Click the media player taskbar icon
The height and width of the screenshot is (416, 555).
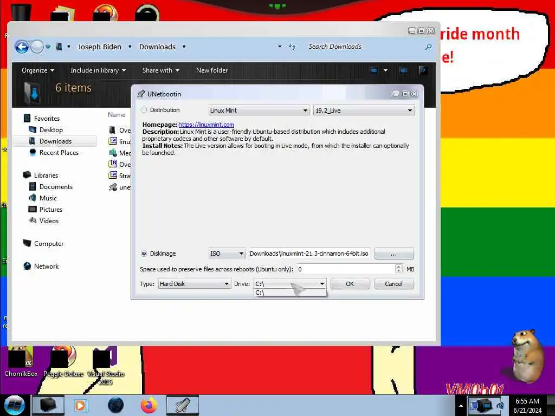(x=80, y=405)
